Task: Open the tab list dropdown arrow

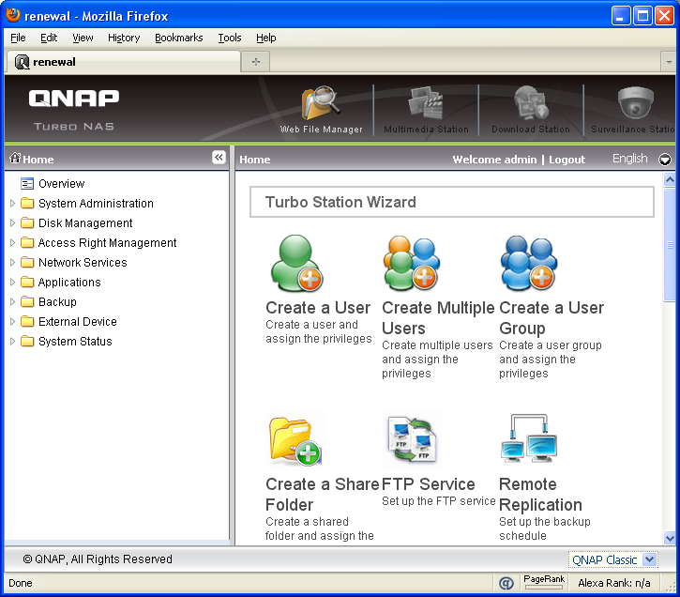Action: tap(669, 62)
